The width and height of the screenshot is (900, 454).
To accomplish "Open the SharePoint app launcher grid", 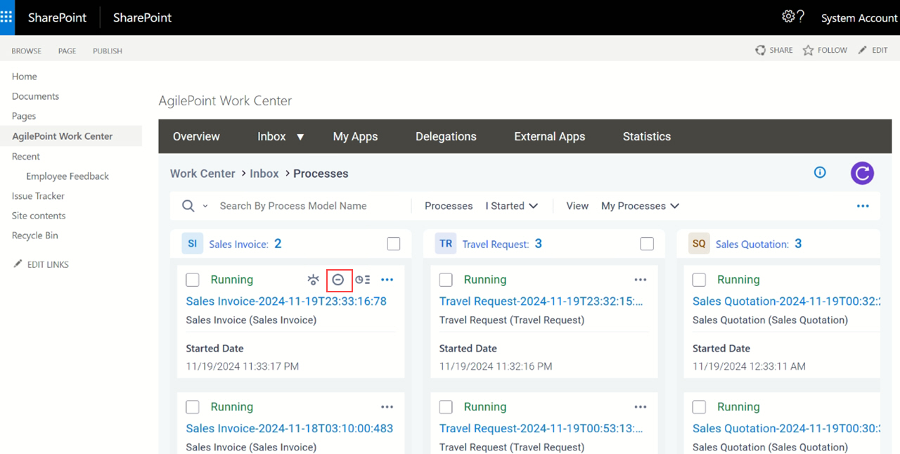I will pos(6,18).
